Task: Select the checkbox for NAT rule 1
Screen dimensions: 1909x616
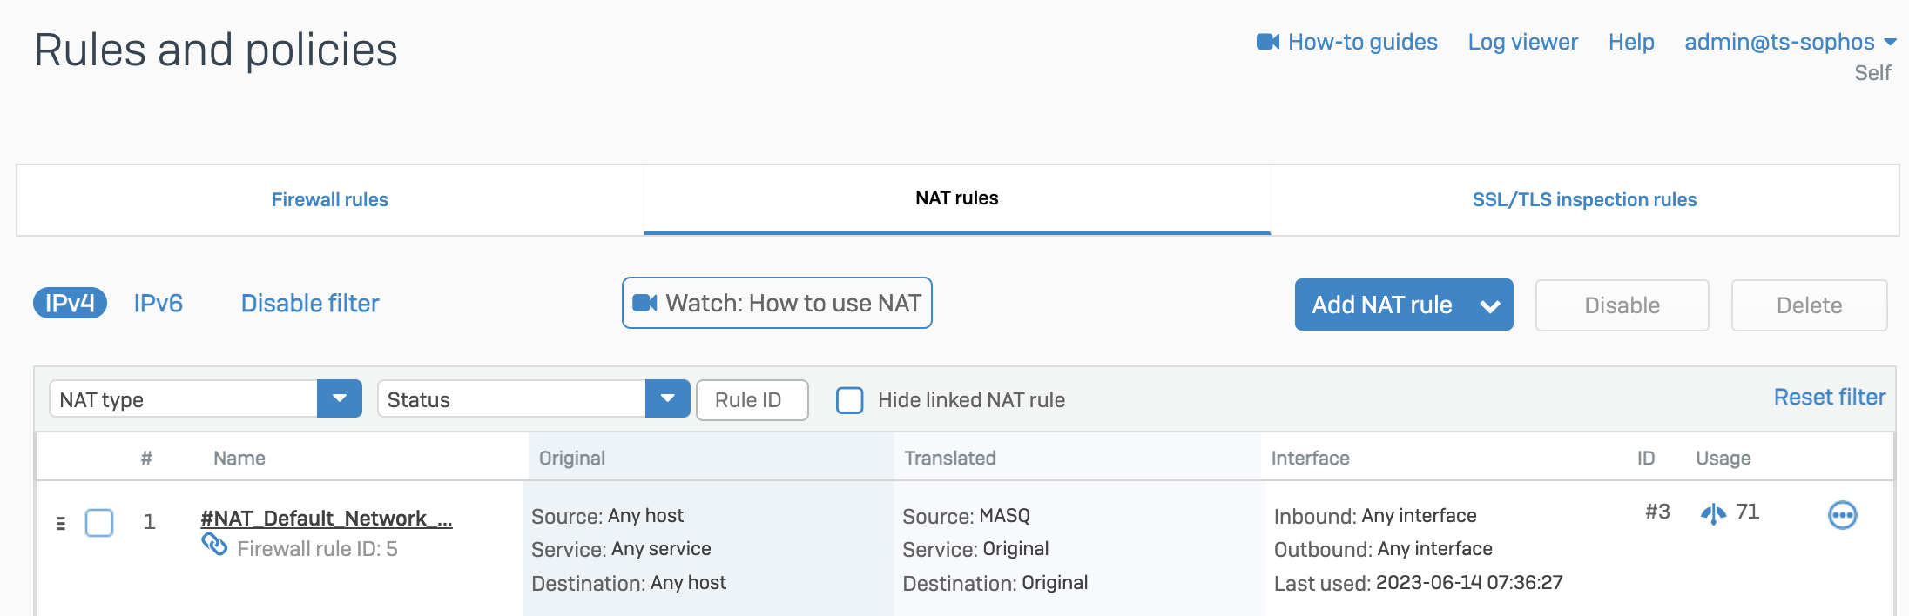Action: coord(99,523)
